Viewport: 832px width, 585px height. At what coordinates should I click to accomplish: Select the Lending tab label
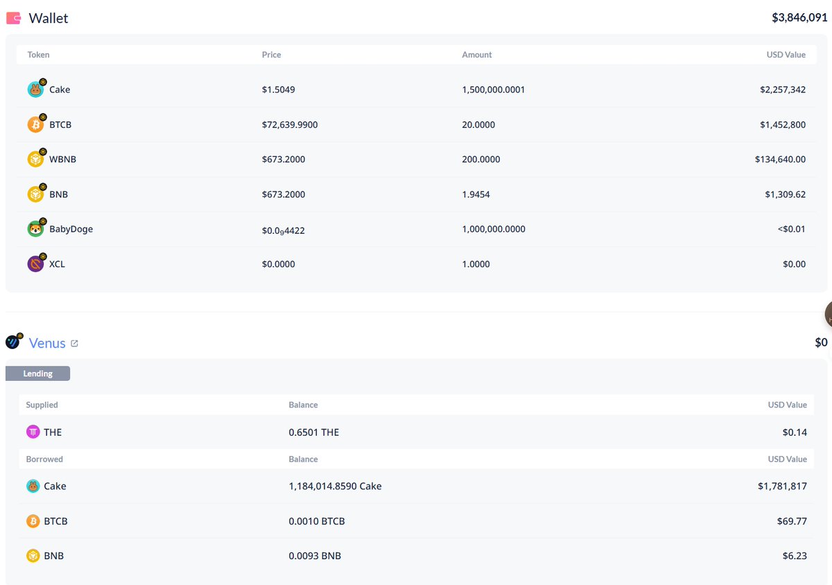click(37, 373)
